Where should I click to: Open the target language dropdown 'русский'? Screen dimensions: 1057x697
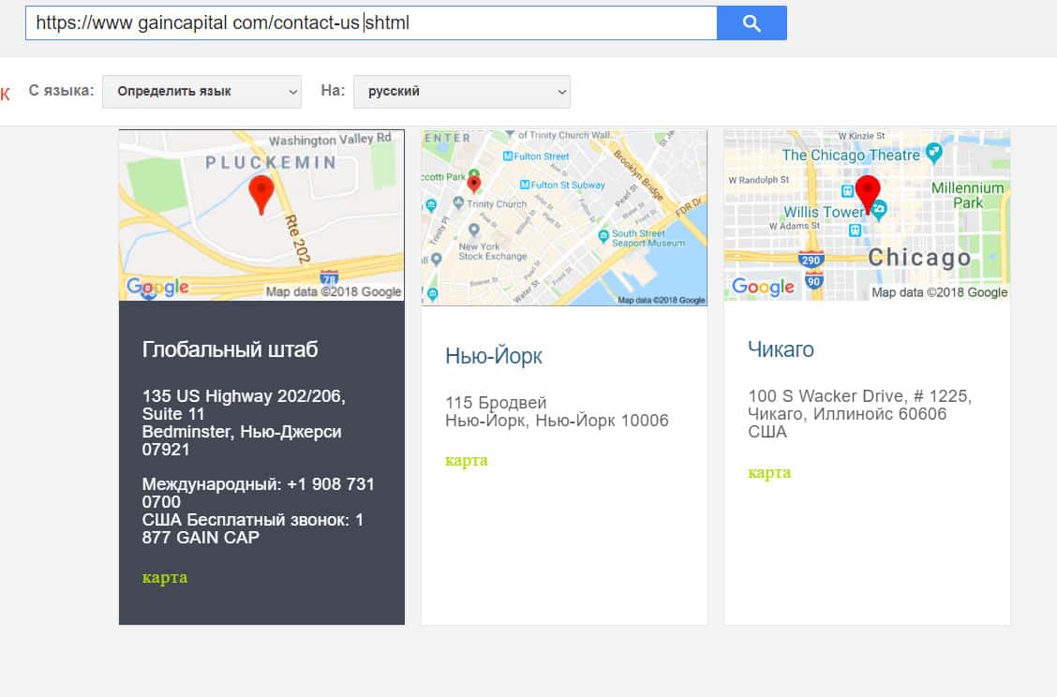point(462,92)
